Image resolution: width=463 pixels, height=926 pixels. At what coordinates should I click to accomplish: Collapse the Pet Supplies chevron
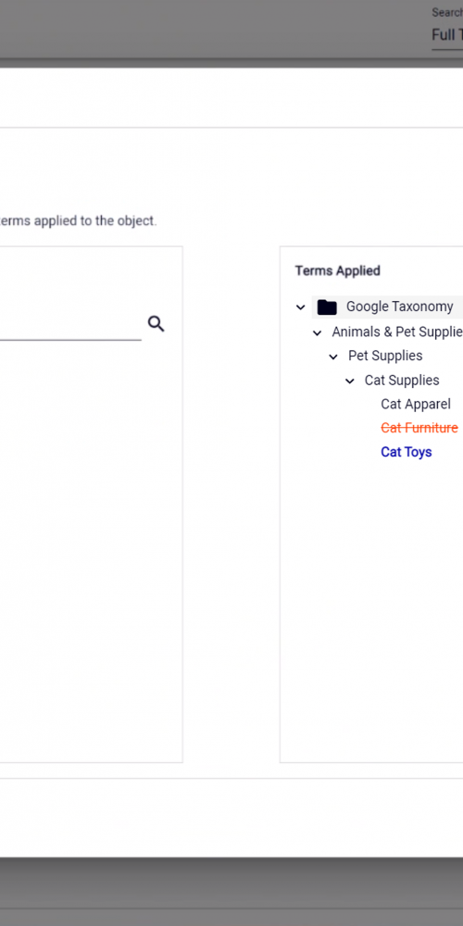point(333,357)
